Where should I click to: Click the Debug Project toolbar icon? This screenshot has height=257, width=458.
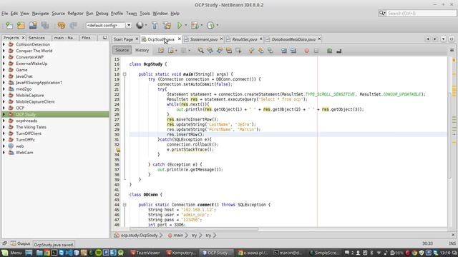pos(195,26)
